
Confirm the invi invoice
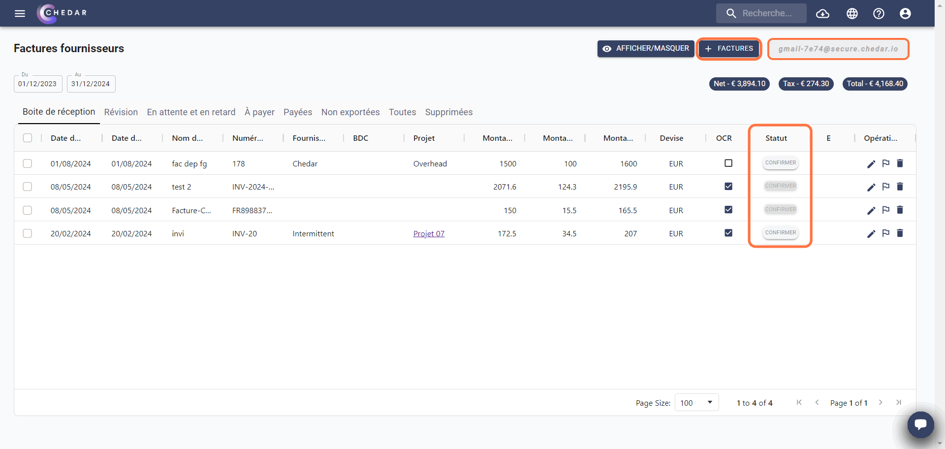click(780, 233)
